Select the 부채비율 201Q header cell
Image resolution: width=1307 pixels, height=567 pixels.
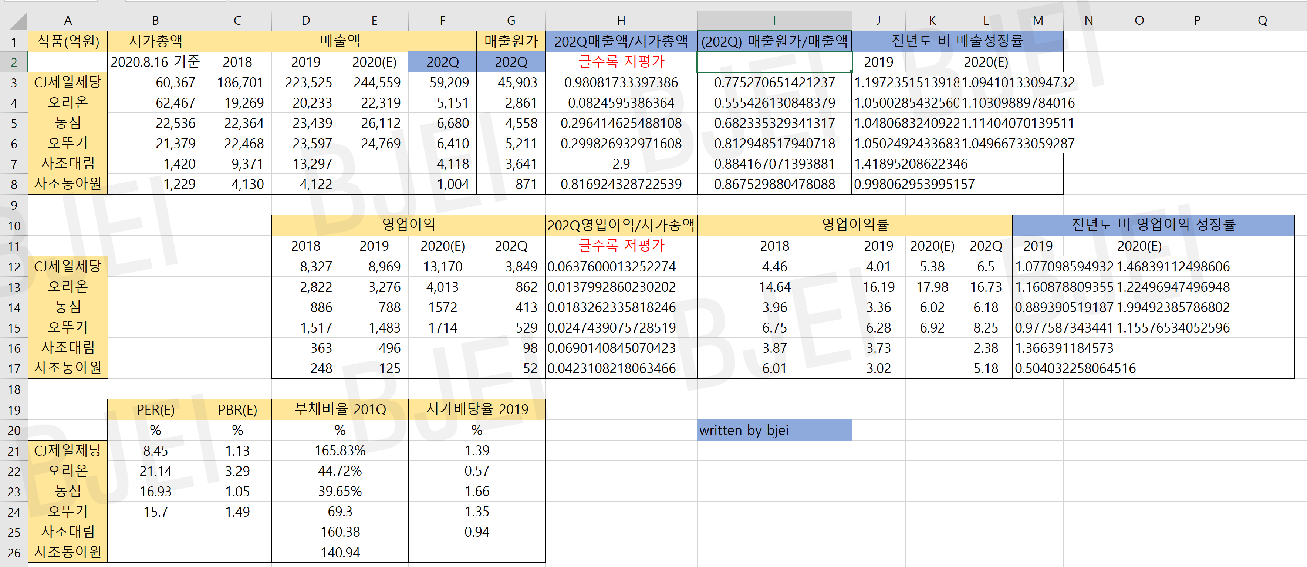click(340, 410)
